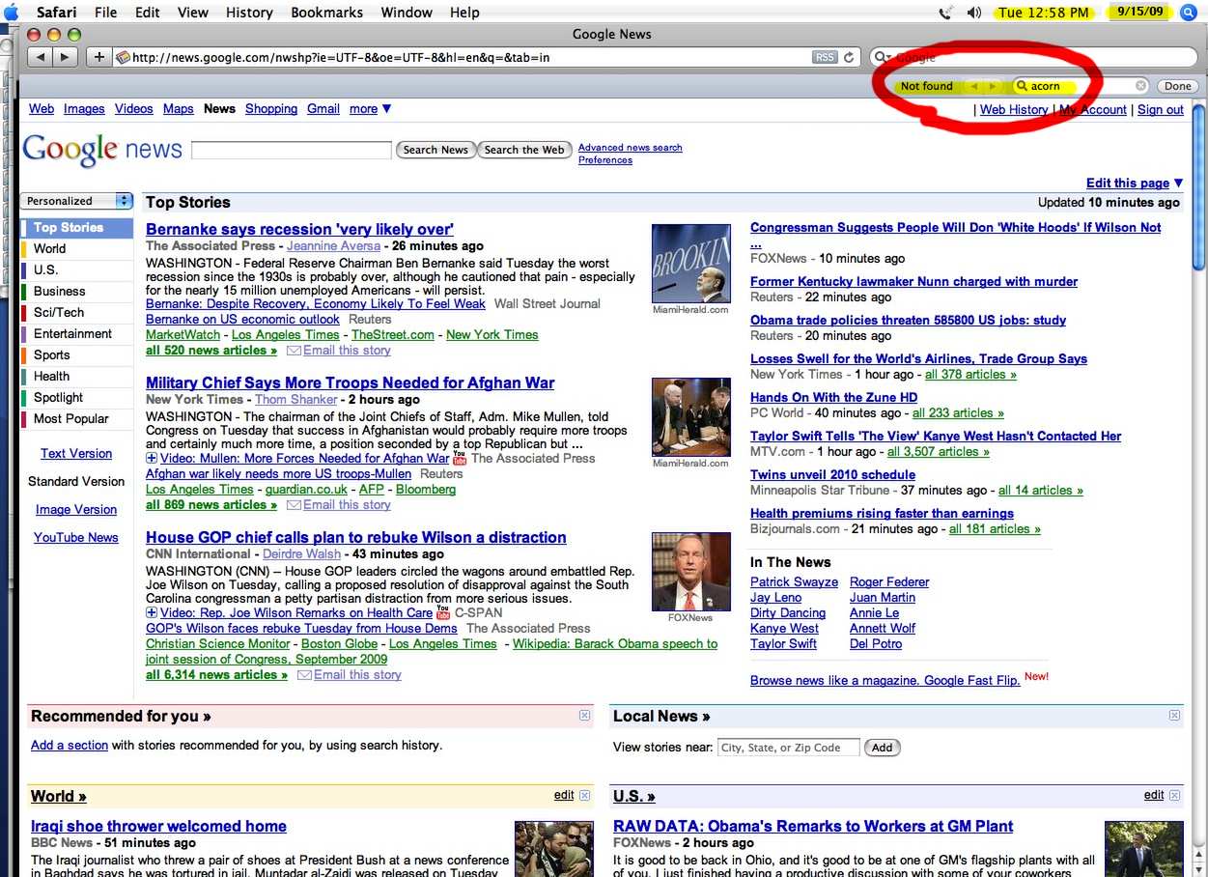Click the Safari forward arrow button
The height and width of the screenshot is (877, 1208).
pyautogui.click(x=65, y=57)
